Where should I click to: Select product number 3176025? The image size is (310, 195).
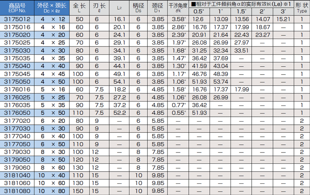tap(17, 97)
